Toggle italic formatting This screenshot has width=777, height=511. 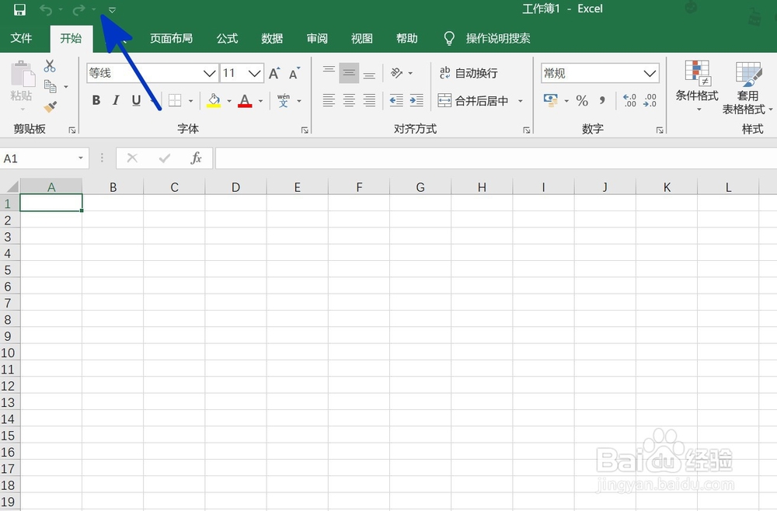coord(116,100)
